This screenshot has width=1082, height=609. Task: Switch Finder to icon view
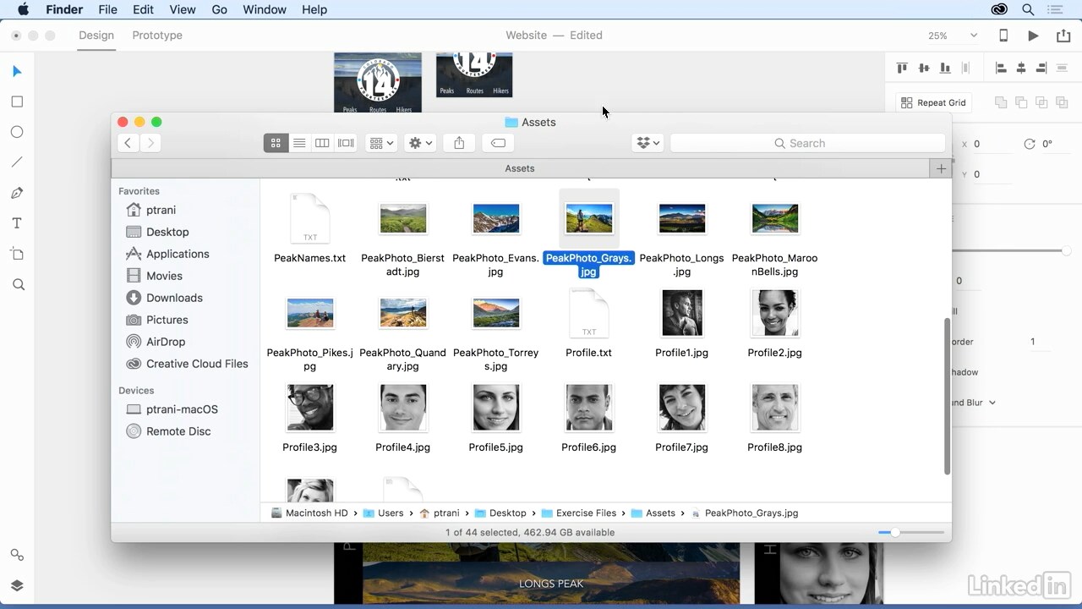pos(276,143)
